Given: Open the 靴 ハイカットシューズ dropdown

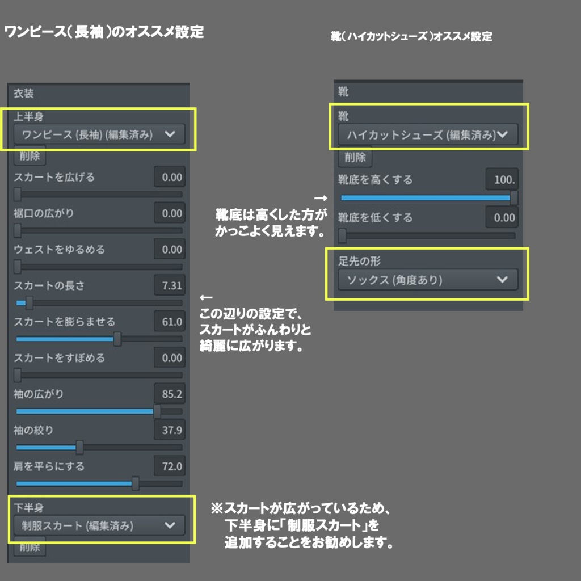Looking at the screenshot, I should coord(427,134).
